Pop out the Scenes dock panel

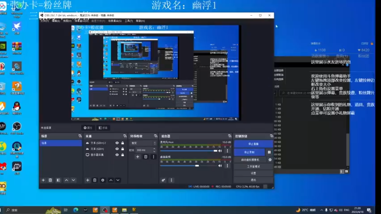80,136
